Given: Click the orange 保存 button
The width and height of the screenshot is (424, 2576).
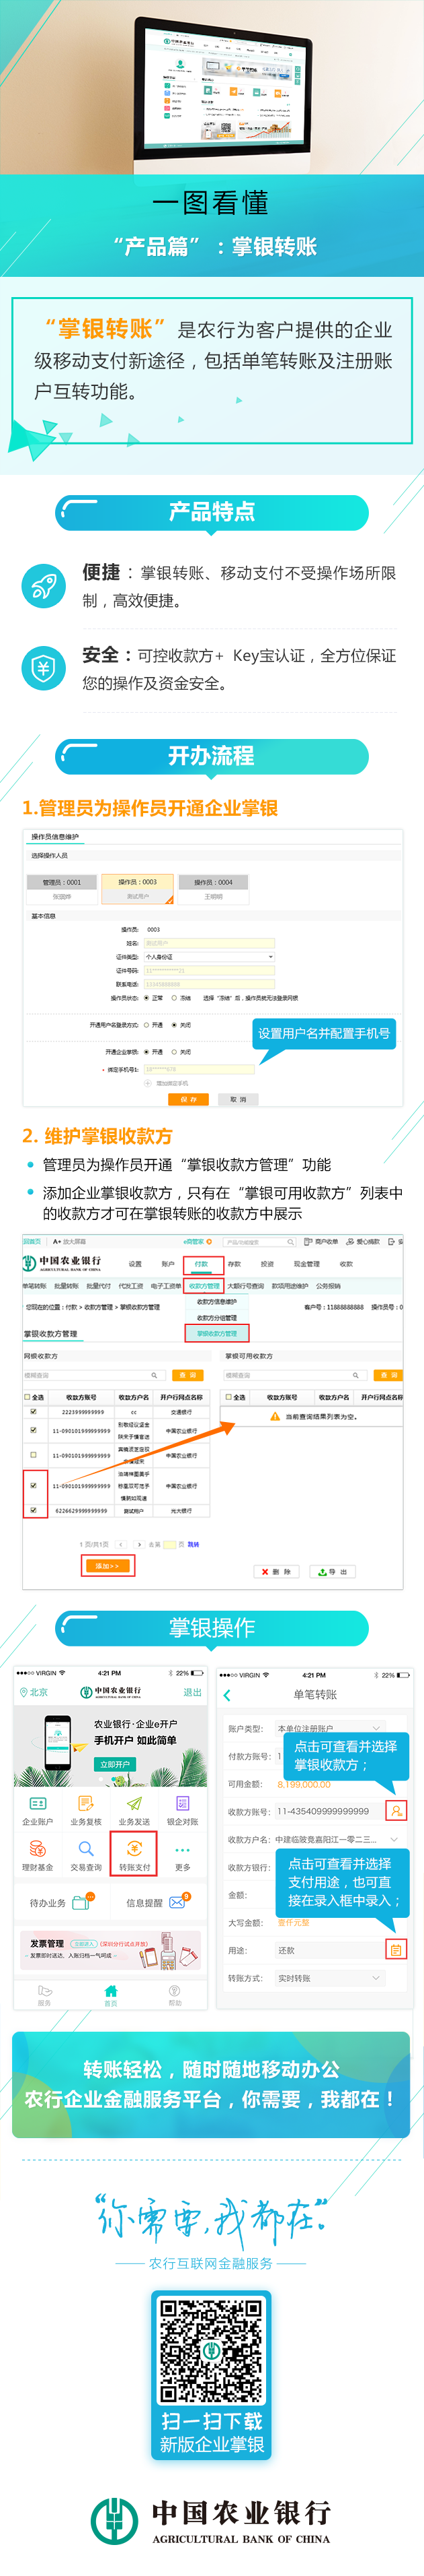Looking at the screenshot, I should pyautogui.click(x=189, y=1099).
